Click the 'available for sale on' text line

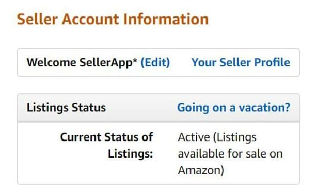[x=230, y=154]
